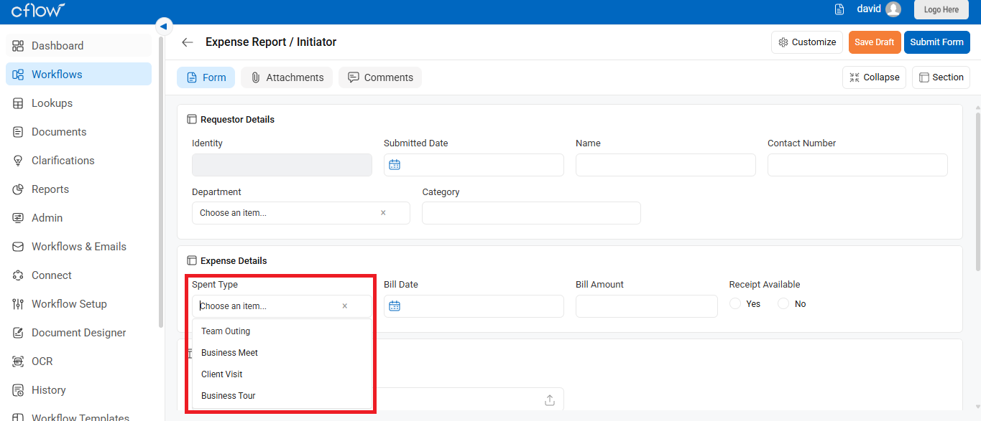Clear the Spent Type selection
Viewport: 981px width, 421px height.
pos(344,306)
